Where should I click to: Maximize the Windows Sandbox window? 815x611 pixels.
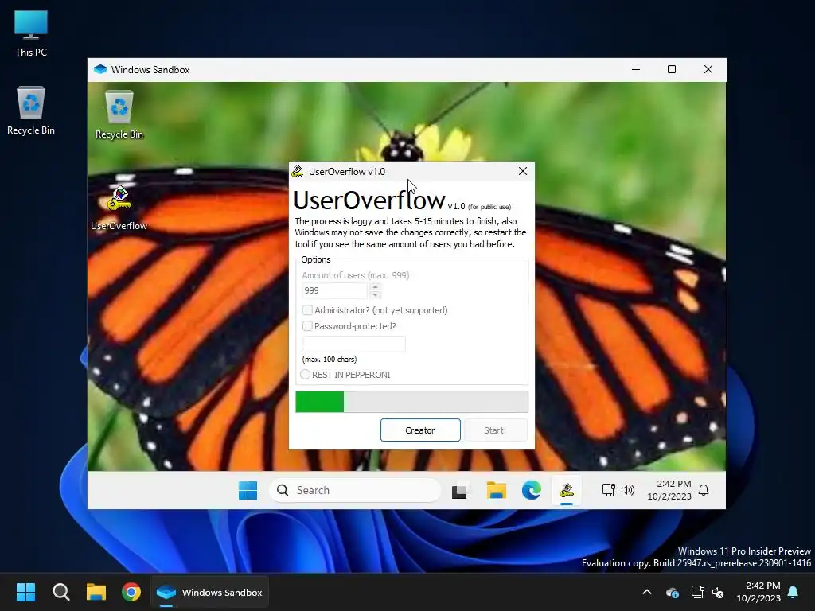click(672, 69)
